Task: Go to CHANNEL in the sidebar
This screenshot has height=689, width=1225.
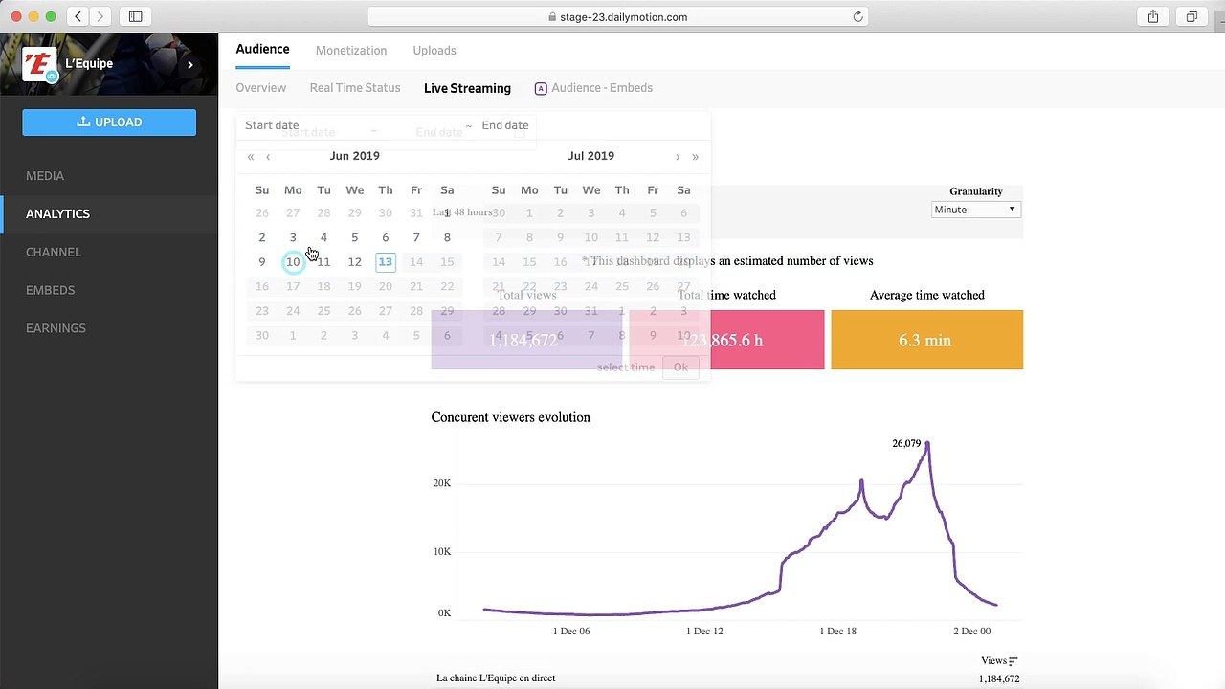Action: (x=54, y=253)
